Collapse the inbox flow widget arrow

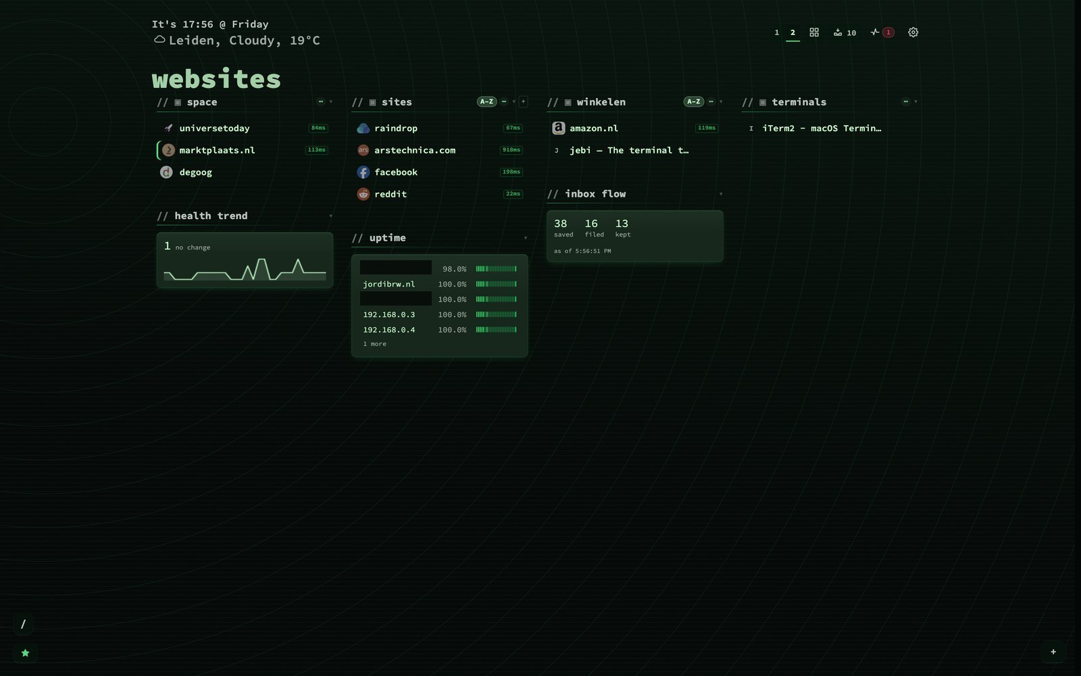(721, 194)
